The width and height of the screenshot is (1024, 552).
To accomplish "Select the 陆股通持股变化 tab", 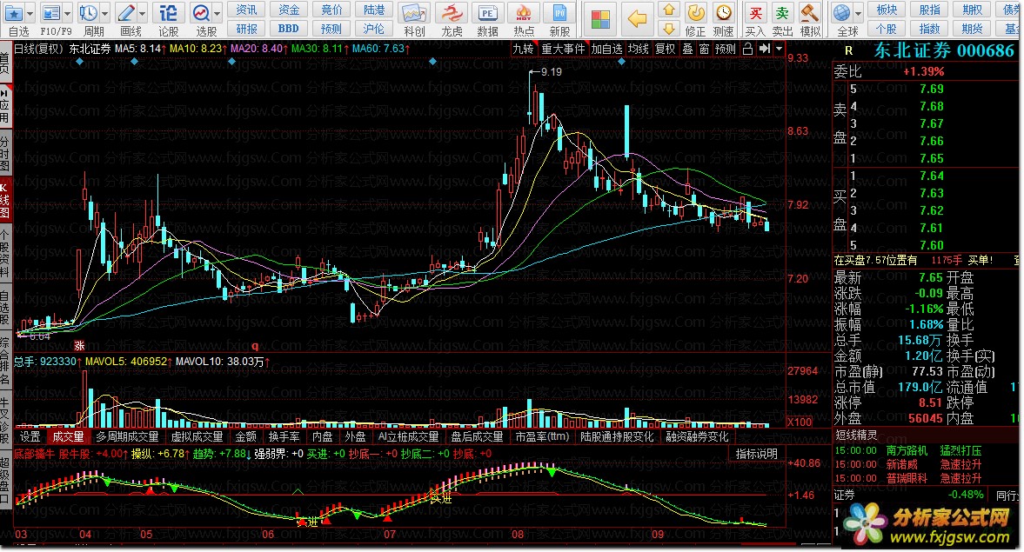I will point(617,436).
